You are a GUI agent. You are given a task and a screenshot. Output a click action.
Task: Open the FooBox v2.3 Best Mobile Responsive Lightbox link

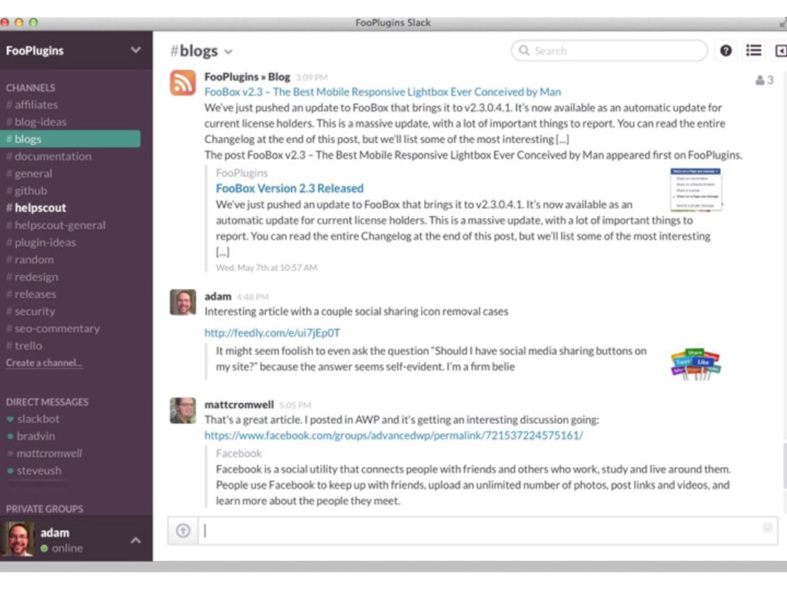pos(383,92)
